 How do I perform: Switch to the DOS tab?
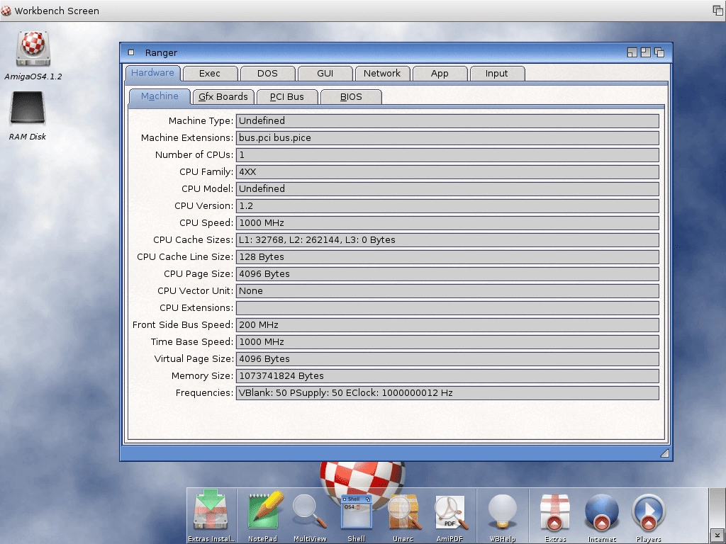(267, 74)
